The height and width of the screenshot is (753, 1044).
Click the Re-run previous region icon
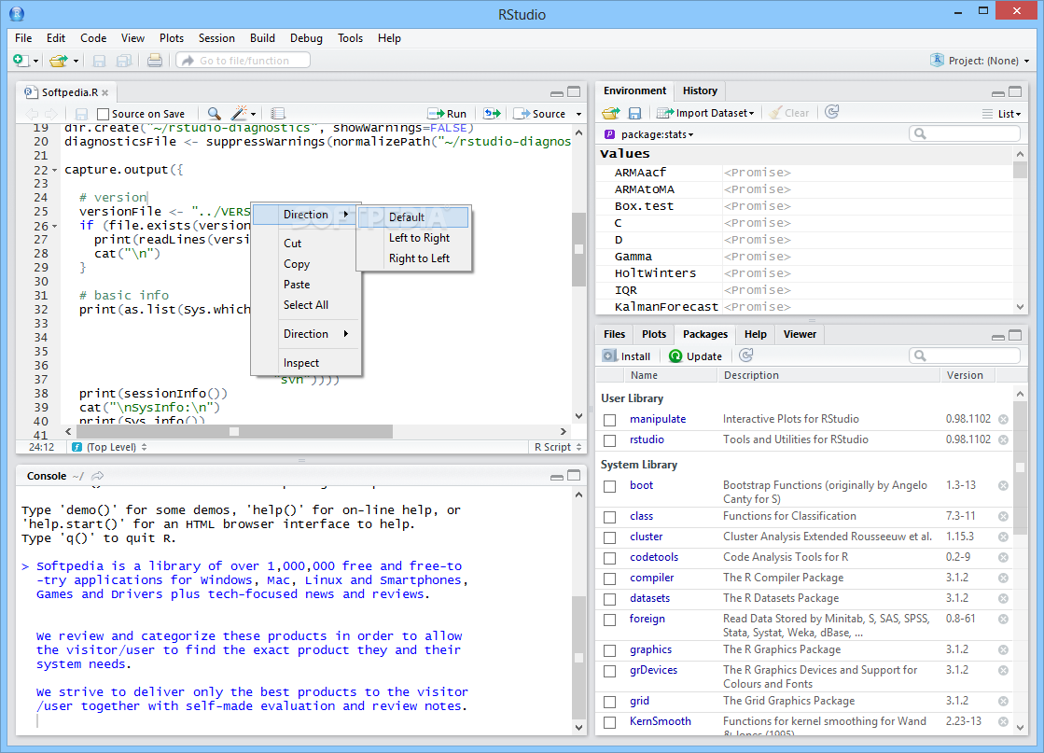tap(492, 113)
